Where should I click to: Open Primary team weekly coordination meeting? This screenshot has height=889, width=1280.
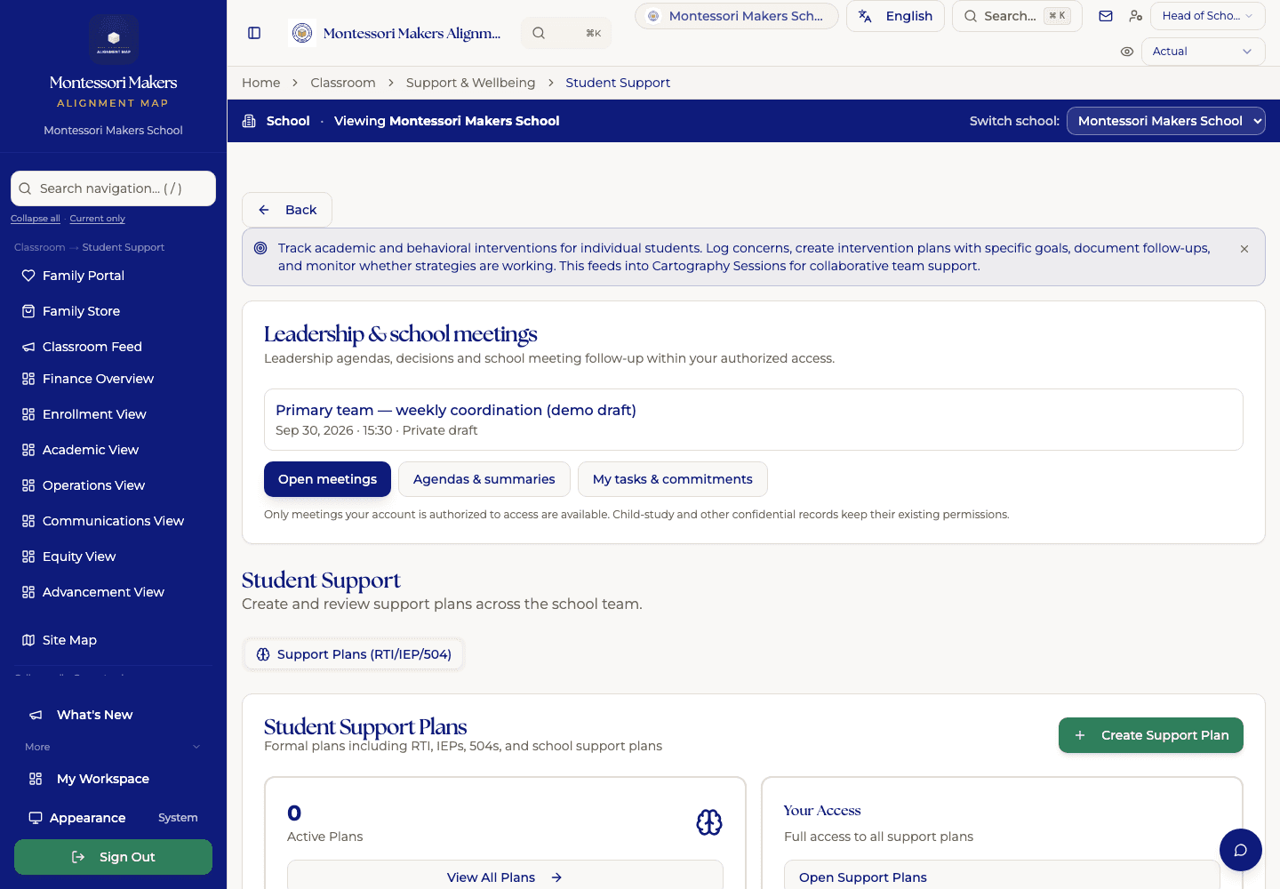[754, 420]
